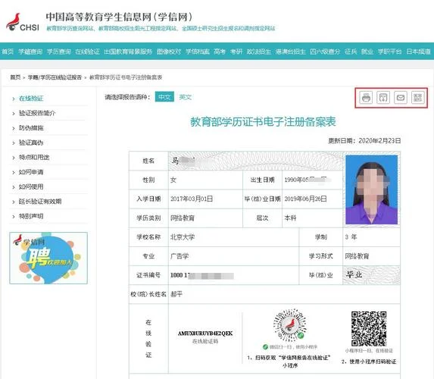Click enrollment date 2017年03月01日
Image resolution: width=434 pixels, height=379 pixels.
click(x=192, y=199)
